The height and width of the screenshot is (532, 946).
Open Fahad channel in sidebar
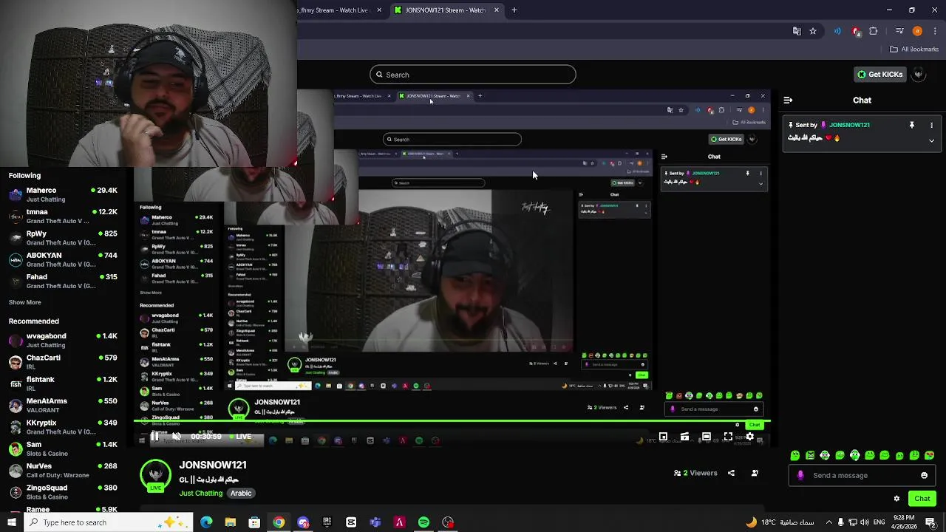pos(63,281)
